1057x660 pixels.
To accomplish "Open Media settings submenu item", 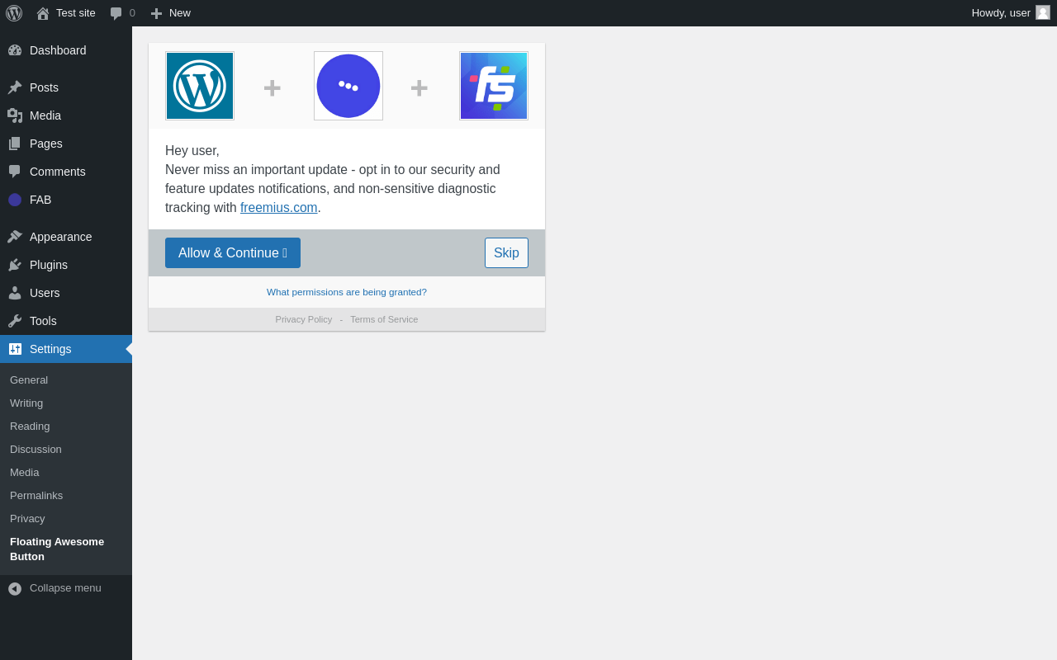I will [x=66, y=473].
